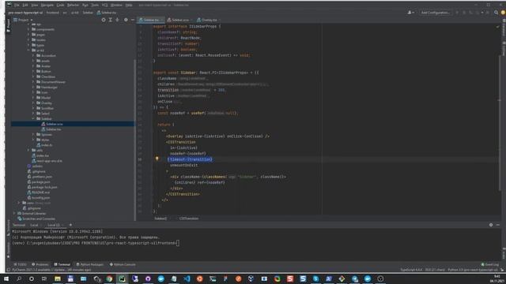The height and width of the screenshot is (284, 506).
Task: Click the collapse all icon in Project panel header
Action: (118, 20)
